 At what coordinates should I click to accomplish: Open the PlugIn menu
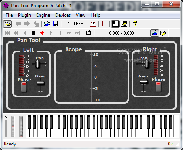(x=24, y=15)
